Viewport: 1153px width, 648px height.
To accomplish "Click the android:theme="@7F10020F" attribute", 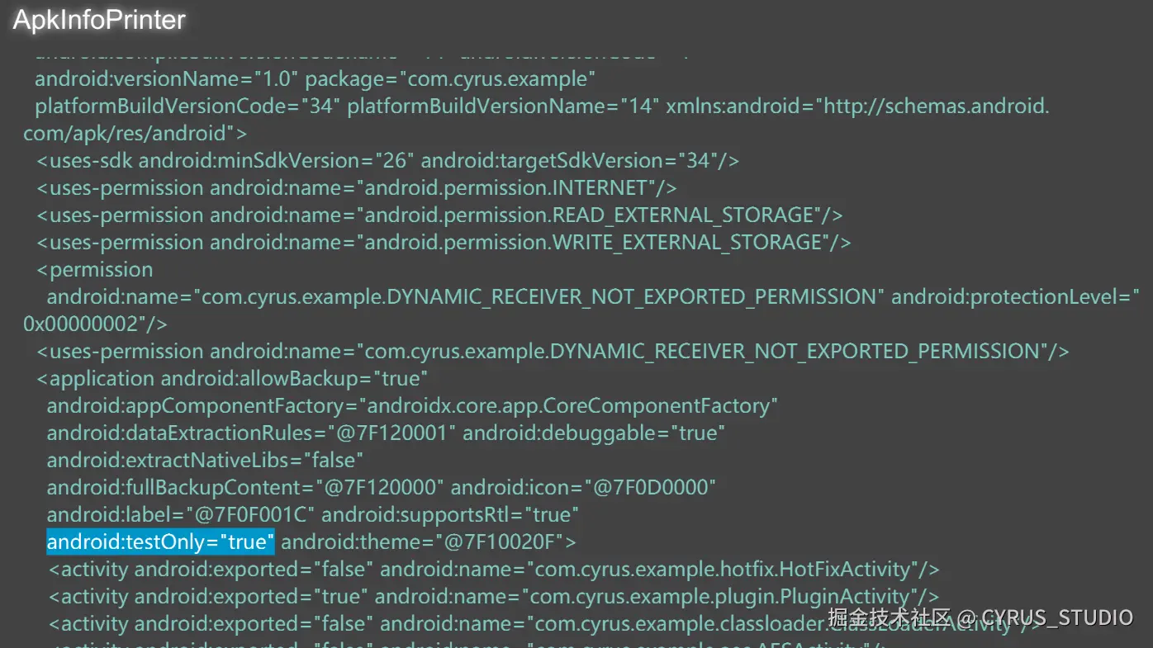I will (x=428, y=542).
